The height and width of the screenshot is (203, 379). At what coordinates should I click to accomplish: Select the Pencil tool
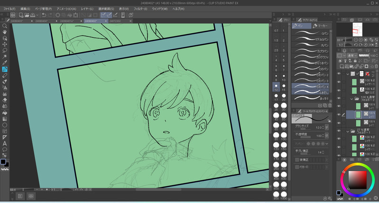pyautogui.click(x=4, y=75)
